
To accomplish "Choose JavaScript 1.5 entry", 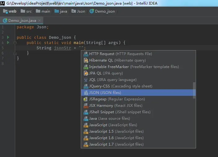I will [138, 131].
